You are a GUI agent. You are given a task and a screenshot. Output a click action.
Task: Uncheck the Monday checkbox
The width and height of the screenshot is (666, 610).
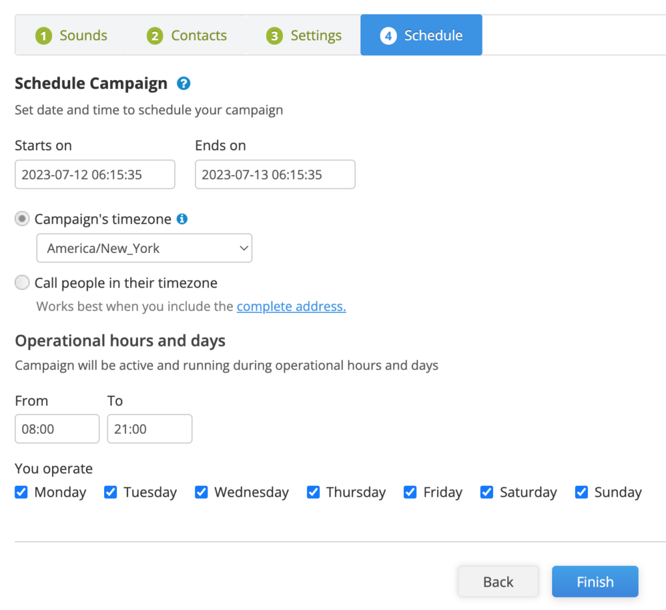[x=21, y=492]
